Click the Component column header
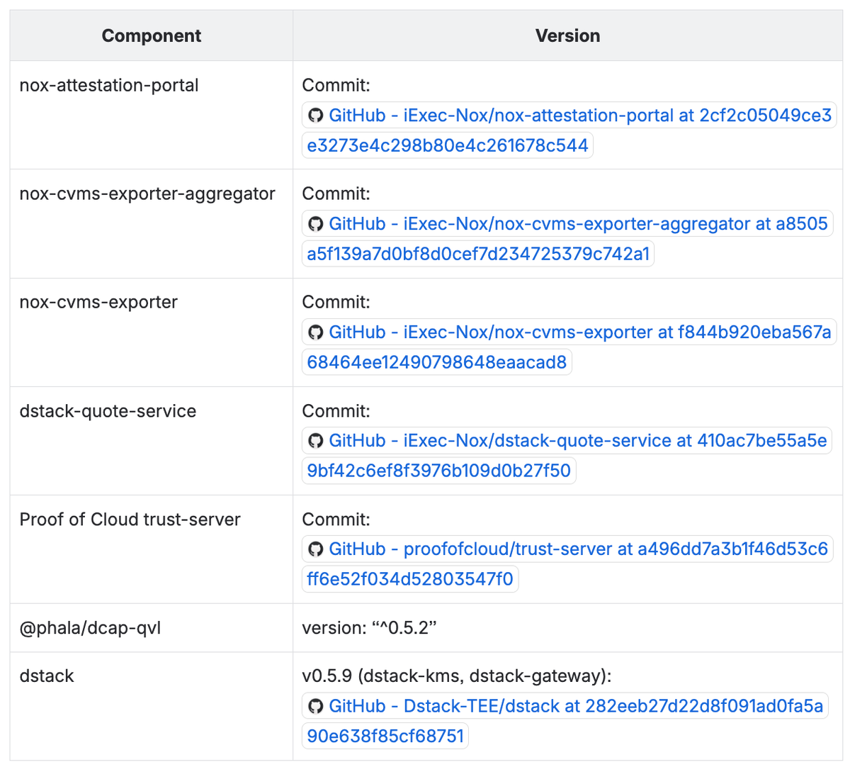The width and height of the screenshot is (850, 767). (x=152, y=35)
